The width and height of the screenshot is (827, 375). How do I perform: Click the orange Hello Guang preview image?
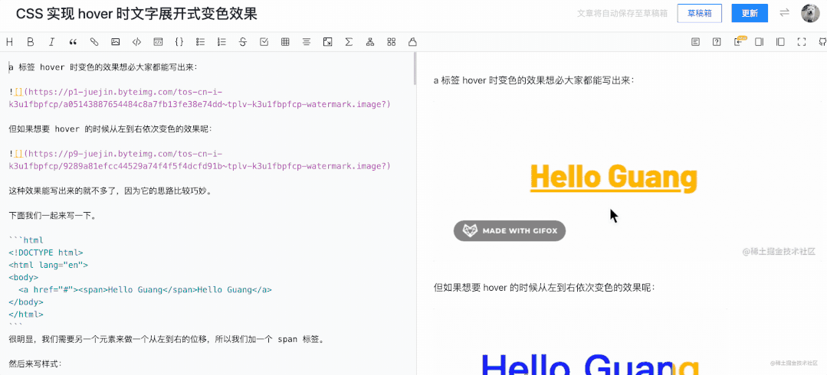click(x=613, y=178)
